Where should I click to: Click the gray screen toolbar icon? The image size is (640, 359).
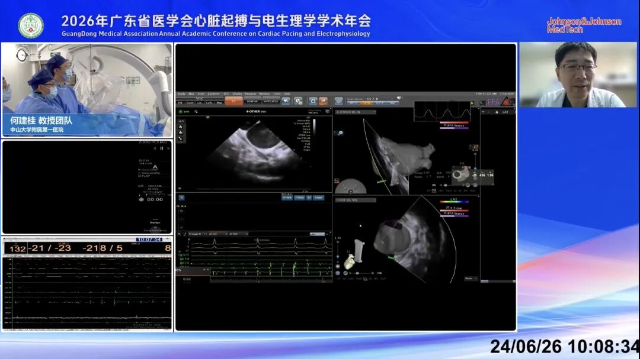(339, 101)
